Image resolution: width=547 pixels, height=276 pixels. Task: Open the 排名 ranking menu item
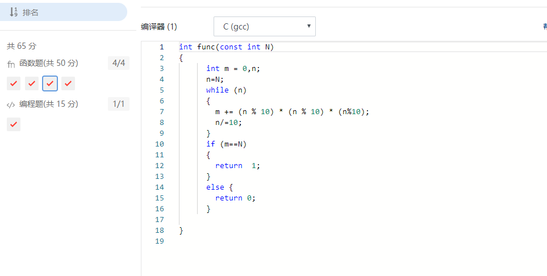click(x=31, y=12)
